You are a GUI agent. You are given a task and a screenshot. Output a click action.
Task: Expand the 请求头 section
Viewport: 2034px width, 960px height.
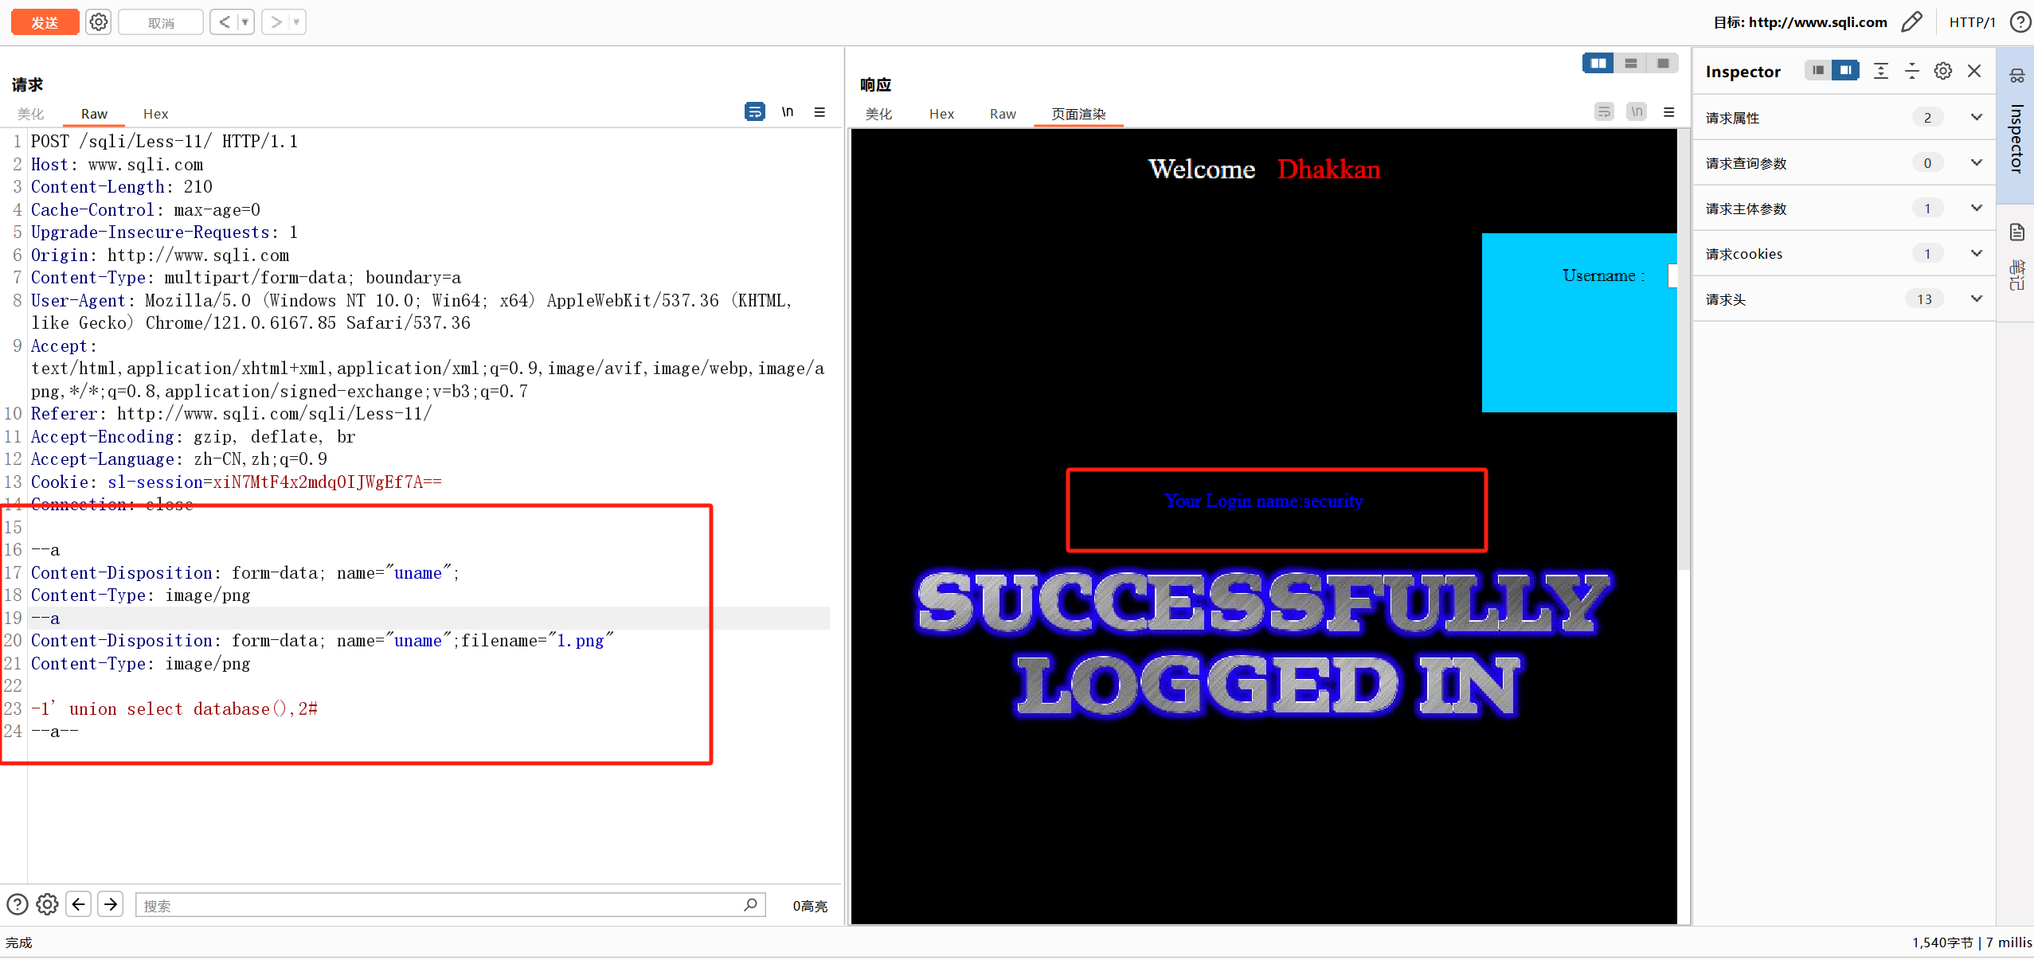(x=1976, y=299)
